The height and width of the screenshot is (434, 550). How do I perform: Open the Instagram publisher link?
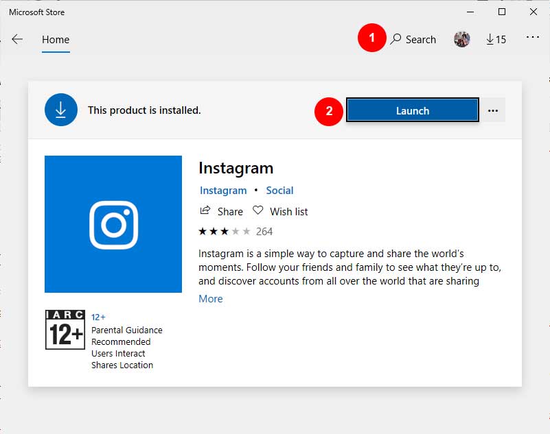(223, 191)
